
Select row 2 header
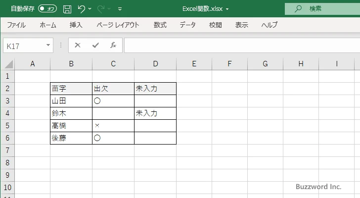click(7, 89)
